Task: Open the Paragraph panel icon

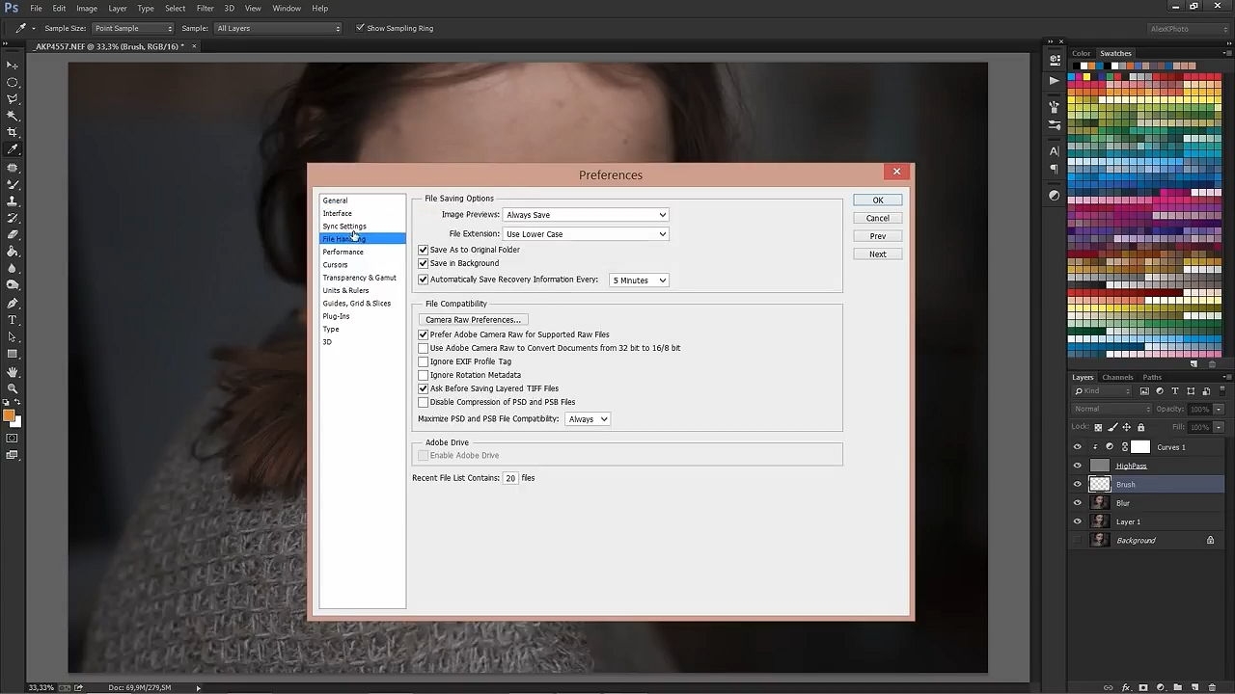Action: pos(1054,169)
